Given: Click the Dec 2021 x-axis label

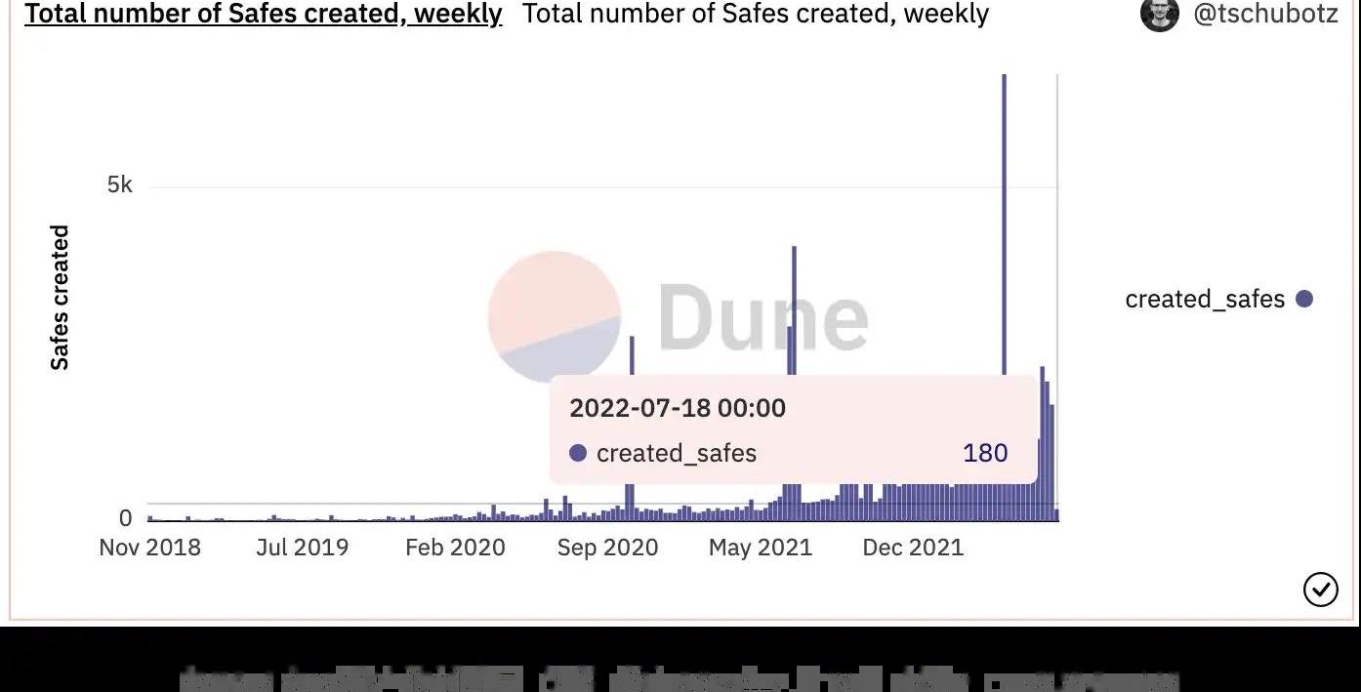Looking at the screenshot, I should (x=912, y=548).
